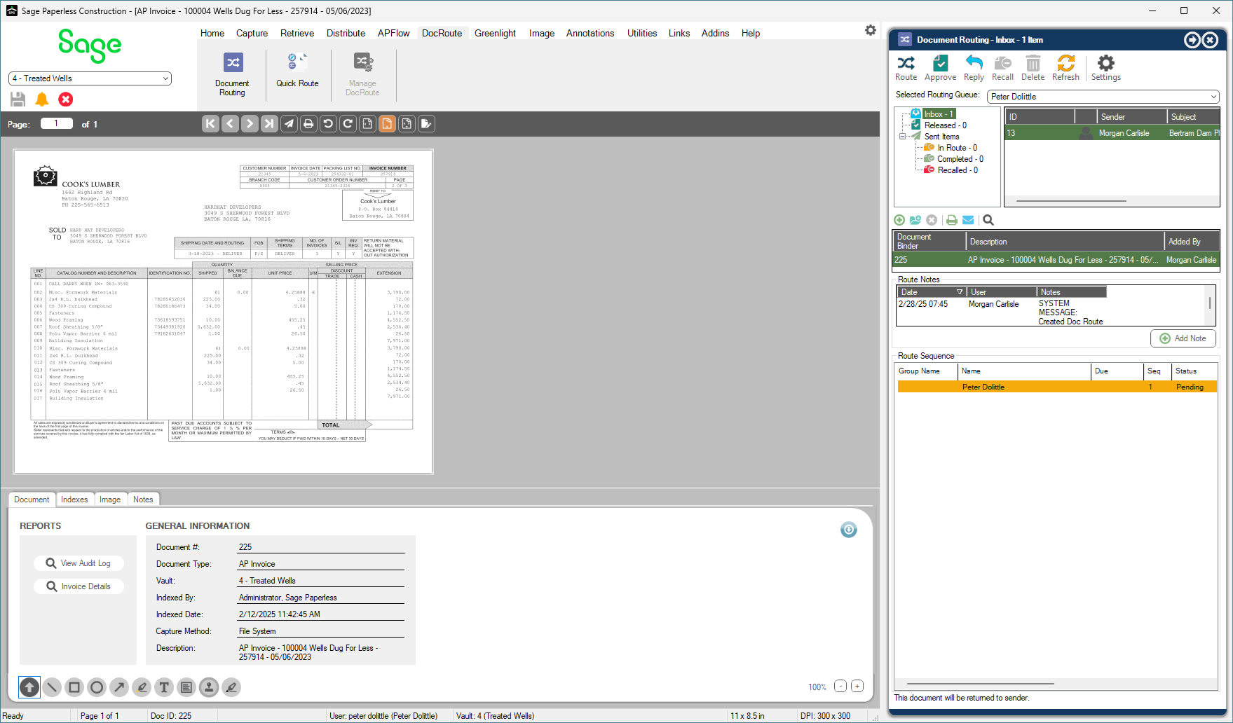Click Recall in the Document Routing panel
1233x723 pixels.
coord(1002,68)
